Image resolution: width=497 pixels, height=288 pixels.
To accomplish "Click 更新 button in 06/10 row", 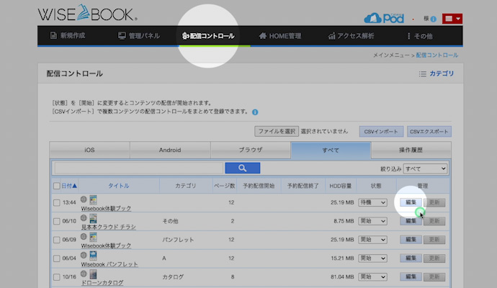I will coord(434,221).
